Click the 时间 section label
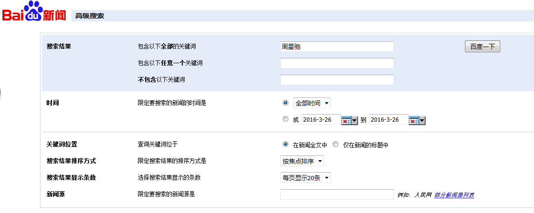This screenshot has height=213, width=534. tap(52, 103)
